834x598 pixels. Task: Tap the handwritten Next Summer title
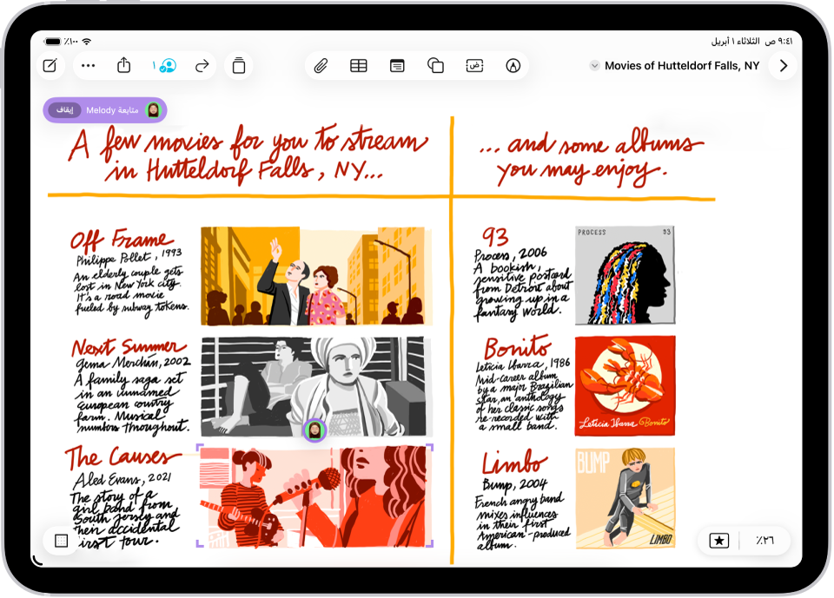(129, 347)
